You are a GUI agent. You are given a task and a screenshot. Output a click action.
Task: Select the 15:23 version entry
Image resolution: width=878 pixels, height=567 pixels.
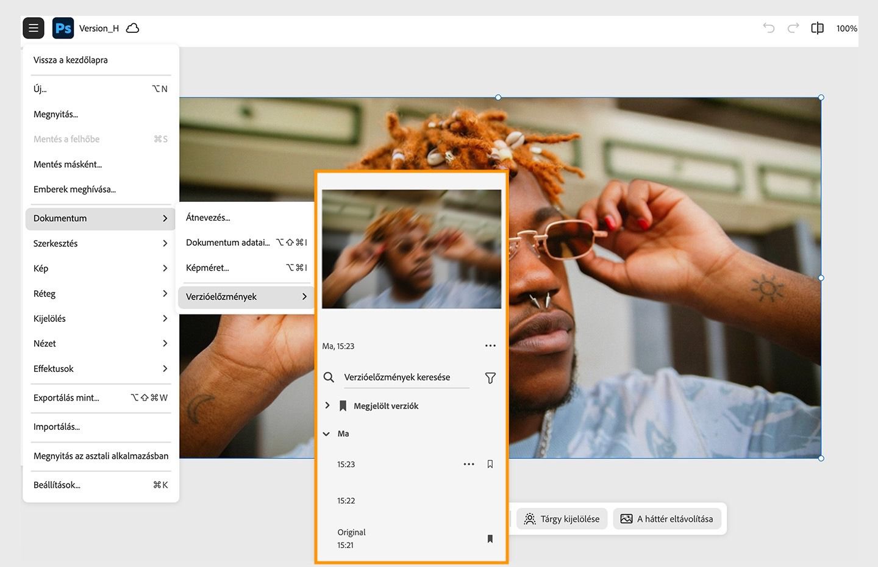tap(346, 465)
